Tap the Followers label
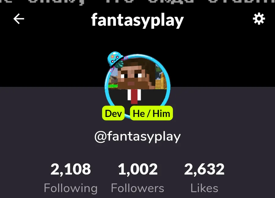Screen dimensions: 275x198 (137, 188)
